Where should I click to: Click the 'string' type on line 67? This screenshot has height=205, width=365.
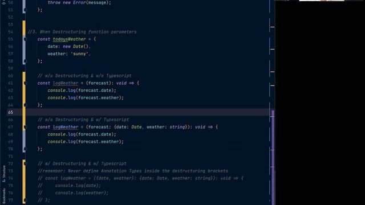point(177,127)
